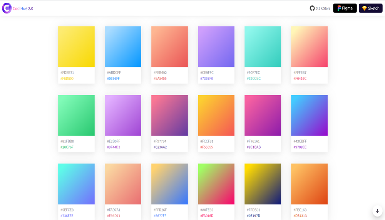Pick the green #81FBB8 gradient swatch
Image resolution: width=385 pixels, height=220 pixels.
click(76, 115)
